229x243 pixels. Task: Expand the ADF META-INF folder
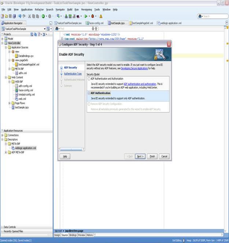pyautogui.click(x=6, y=152)
